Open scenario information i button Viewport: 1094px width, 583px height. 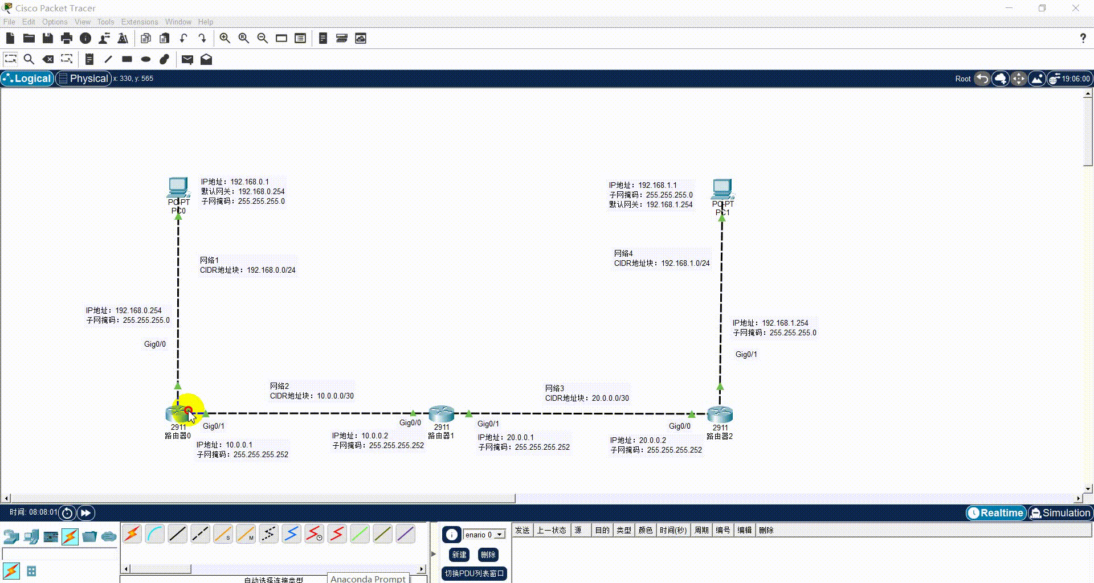(451, 535)
